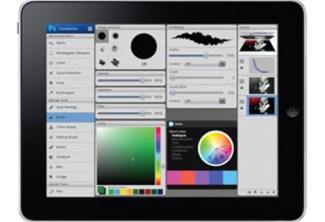This screenshot has width=325, height=222.
Task: Check the box beside the purple stroke layer
Action: (242, 61)
